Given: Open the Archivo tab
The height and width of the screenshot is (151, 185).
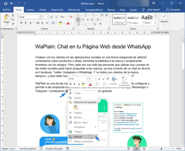Looking at the screenshot, I should [x=7, y=10].
